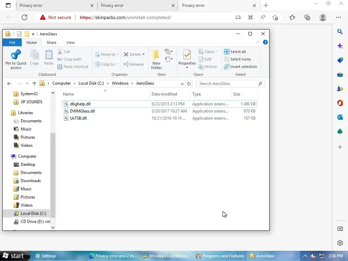The height and width of the screenshot is (261, 348).
Task: Sort by Date modified column
Action: coord(170,94)
